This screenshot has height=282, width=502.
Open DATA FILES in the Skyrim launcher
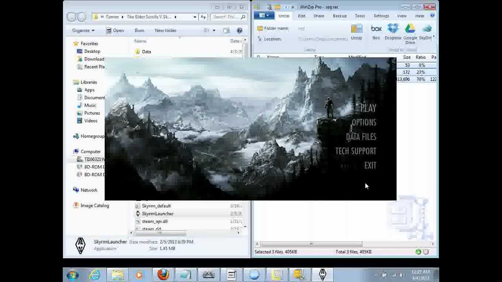[x=361, y=137]
